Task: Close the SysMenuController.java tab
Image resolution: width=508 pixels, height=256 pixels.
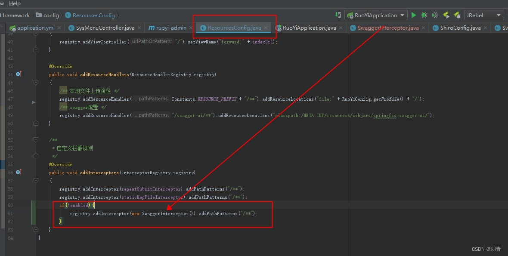Action: point(139,28)
